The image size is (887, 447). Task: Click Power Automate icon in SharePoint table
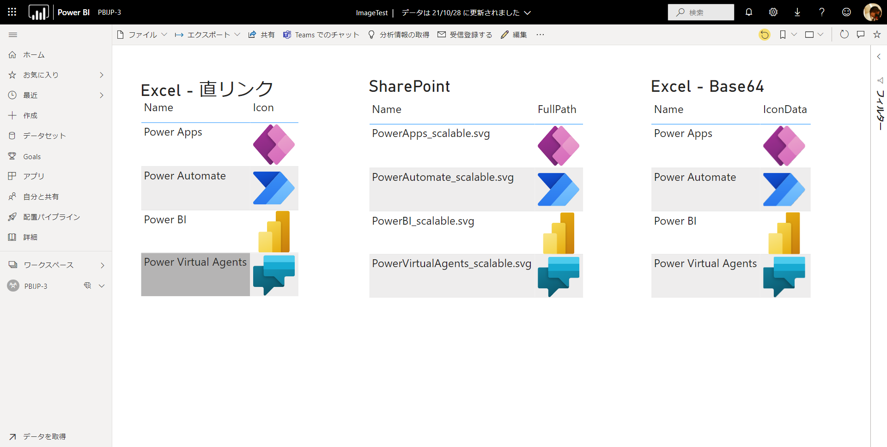click(x=559, y=189)
